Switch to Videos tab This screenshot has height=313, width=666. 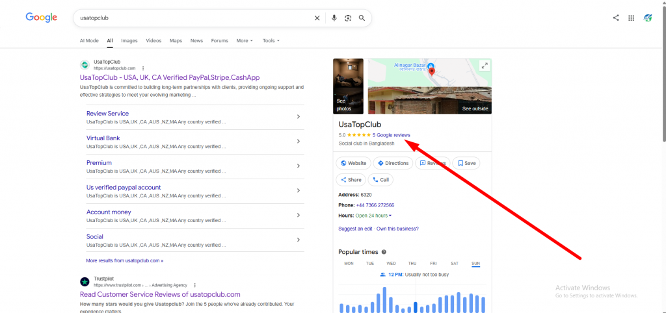tap(153, 41)
